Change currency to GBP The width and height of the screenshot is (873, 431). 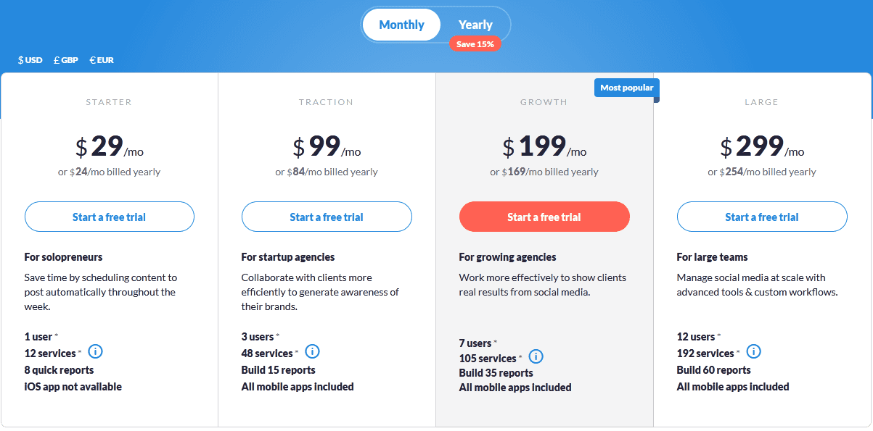(66, 60)
